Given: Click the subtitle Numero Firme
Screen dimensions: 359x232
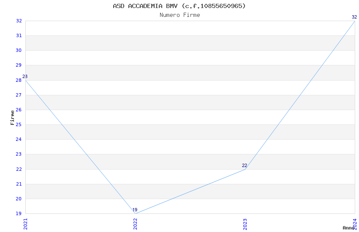Looking at the screenshot, I should click(180, 15).
